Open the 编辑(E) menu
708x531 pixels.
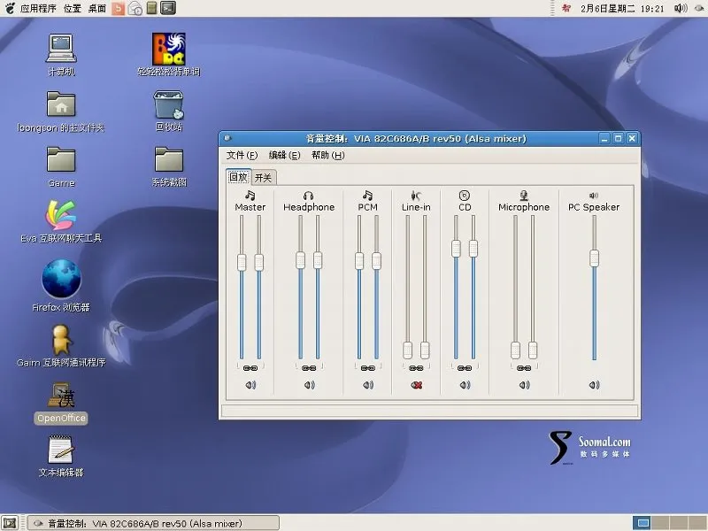284,156
